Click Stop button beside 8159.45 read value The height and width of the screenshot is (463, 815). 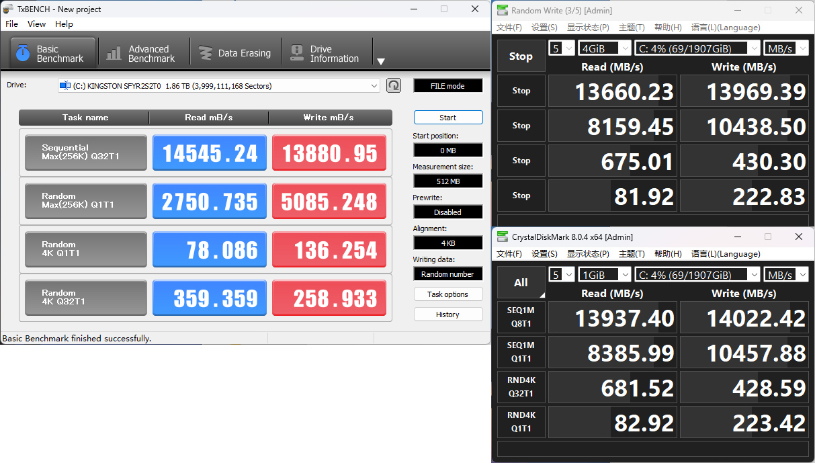pos(521,126)
